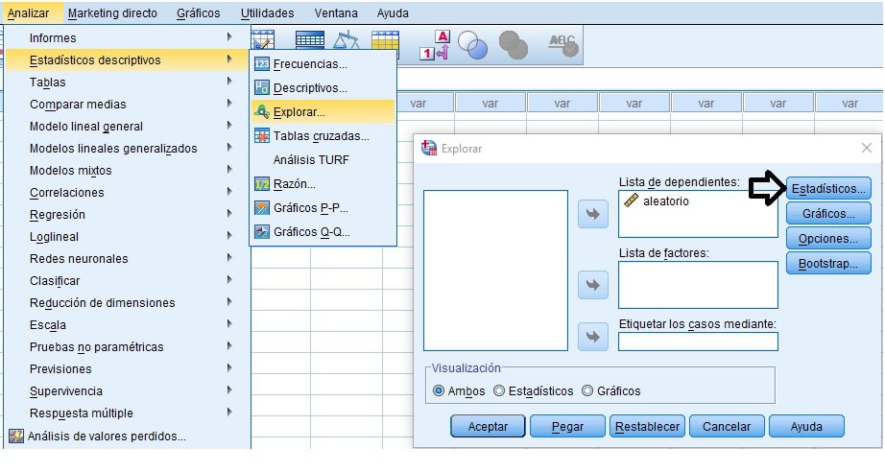
Task: Click the Pegar button
Action: [567, 426]
